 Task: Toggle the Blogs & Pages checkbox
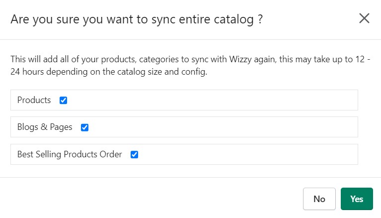[x=84, y=127]
